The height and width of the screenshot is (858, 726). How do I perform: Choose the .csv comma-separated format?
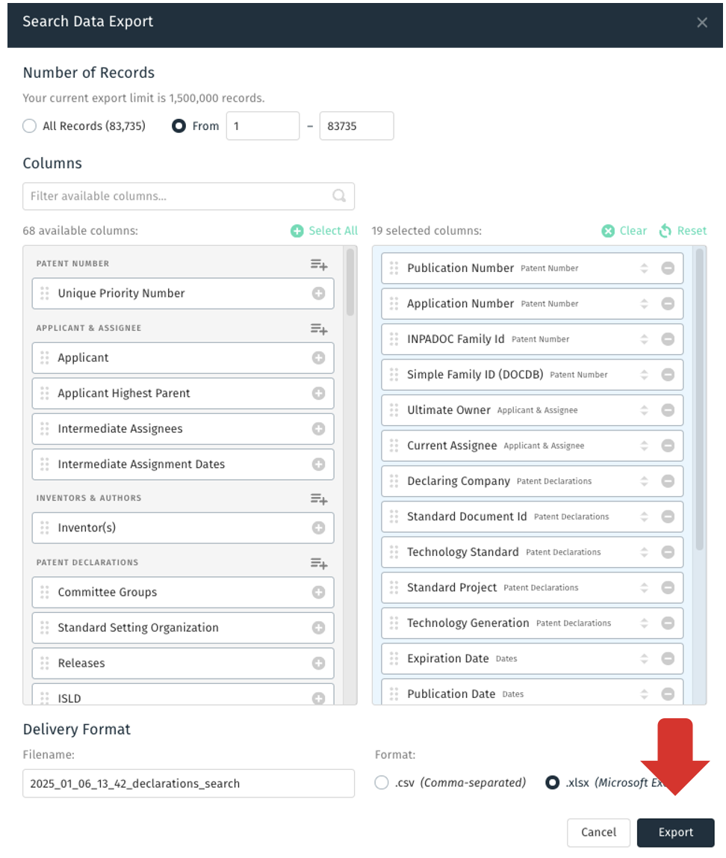(382, 783)
